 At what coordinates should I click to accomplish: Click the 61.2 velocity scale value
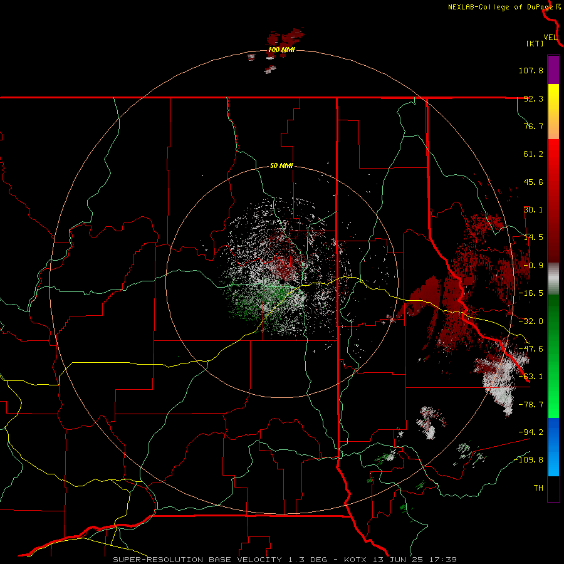pos(533,154)
